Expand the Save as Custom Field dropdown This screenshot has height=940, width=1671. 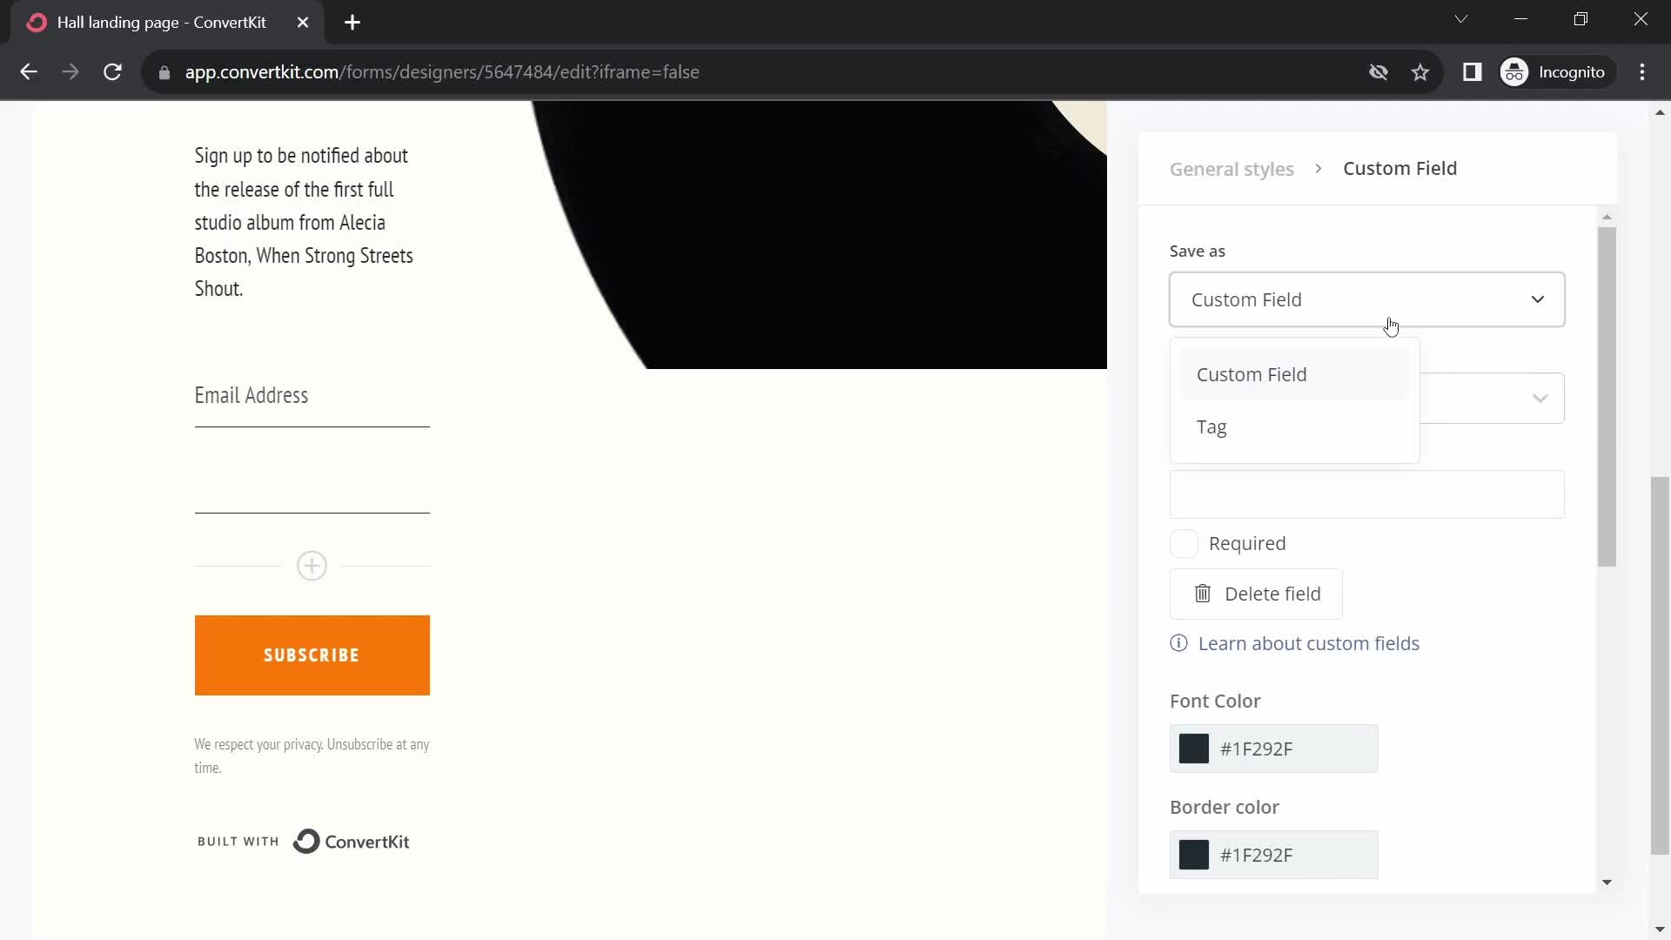[1367, 299]
